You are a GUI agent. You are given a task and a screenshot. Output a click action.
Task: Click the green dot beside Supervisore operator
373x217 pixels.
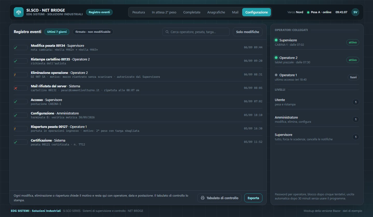(x=276, y=40)
